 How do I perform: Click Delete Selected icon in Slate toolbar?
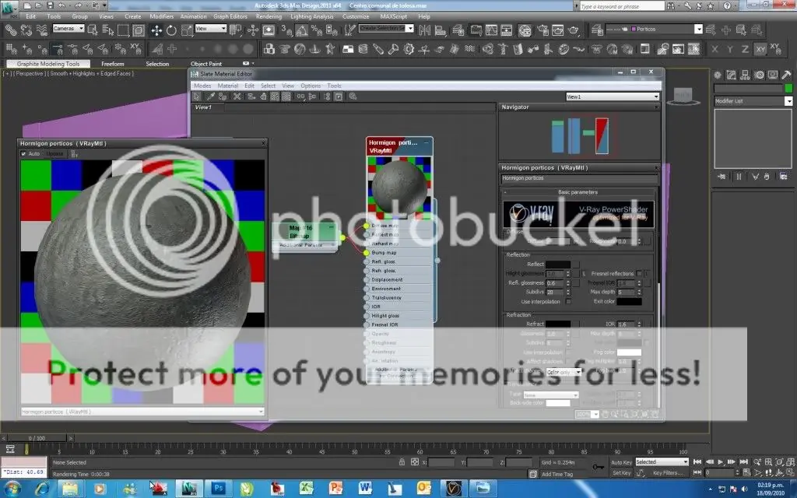(237, 96)
